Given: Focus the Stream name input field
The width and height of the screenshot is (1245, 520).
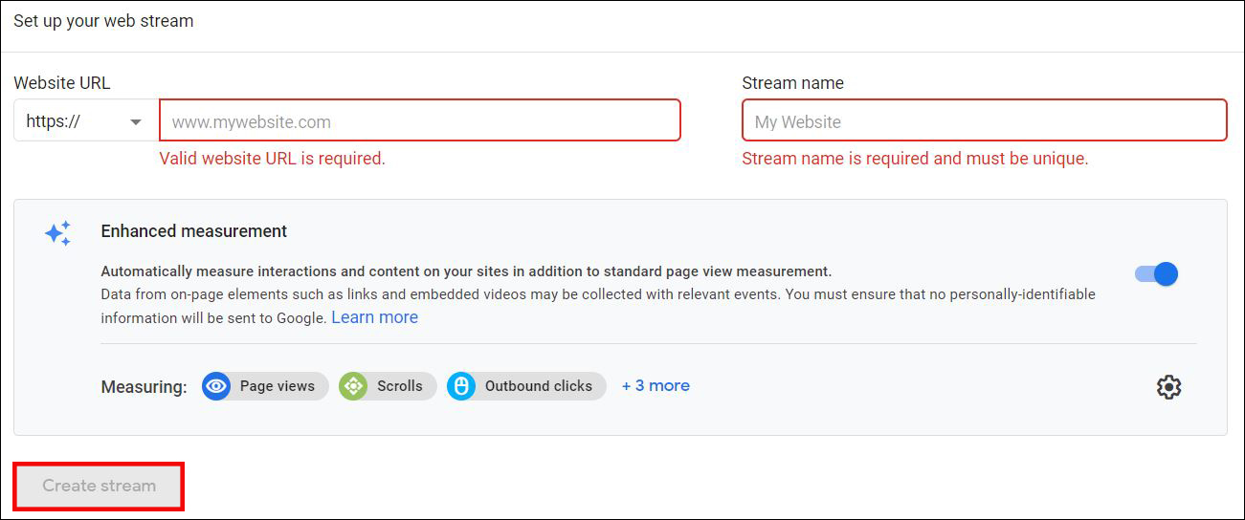Looking at the screenshot, I should coord(984,121).
